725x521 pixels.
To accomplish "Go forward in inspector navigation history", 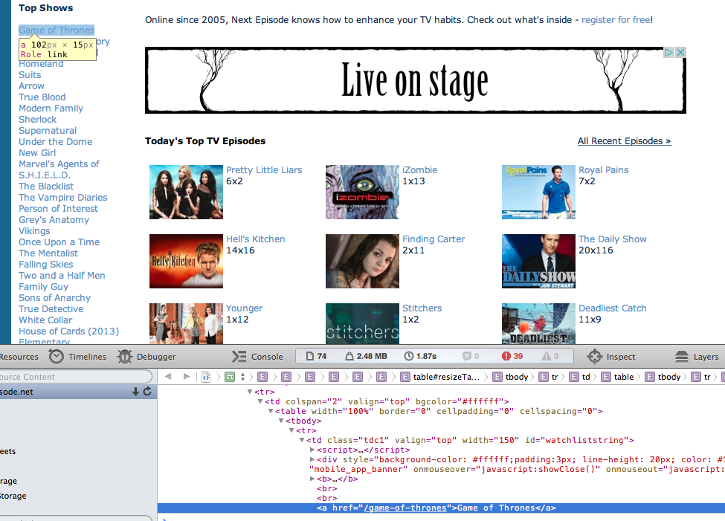I will click(187, 376).
